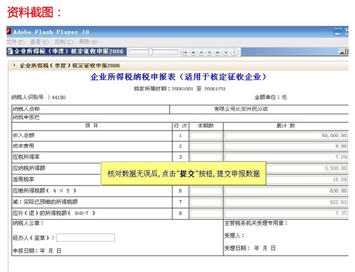Open the 控制(C) menu
The image size is (355, 272).
pyautogui.click(x=63, y=42)
